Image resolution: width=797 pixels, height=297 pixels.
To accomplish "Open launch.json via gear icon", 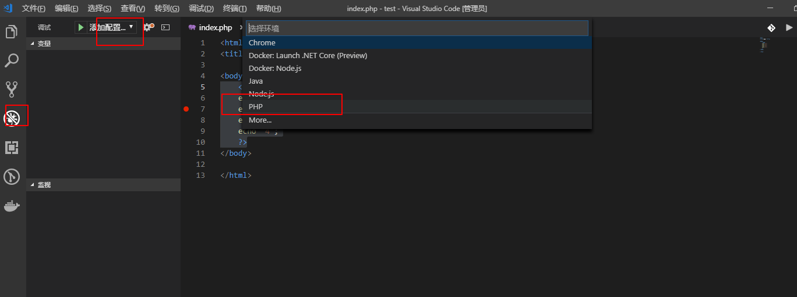I will [148, 27].
